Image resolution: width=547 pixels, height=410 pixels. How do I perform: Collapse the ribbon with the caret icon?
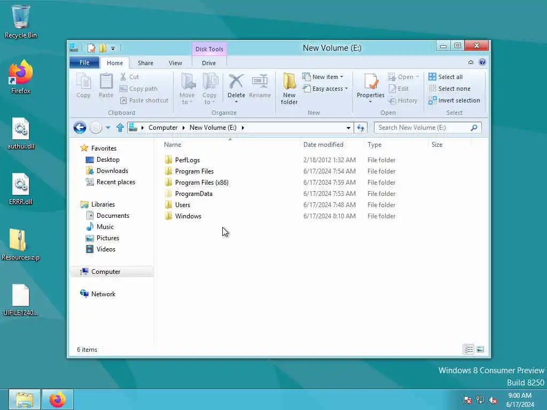point(471,62)
